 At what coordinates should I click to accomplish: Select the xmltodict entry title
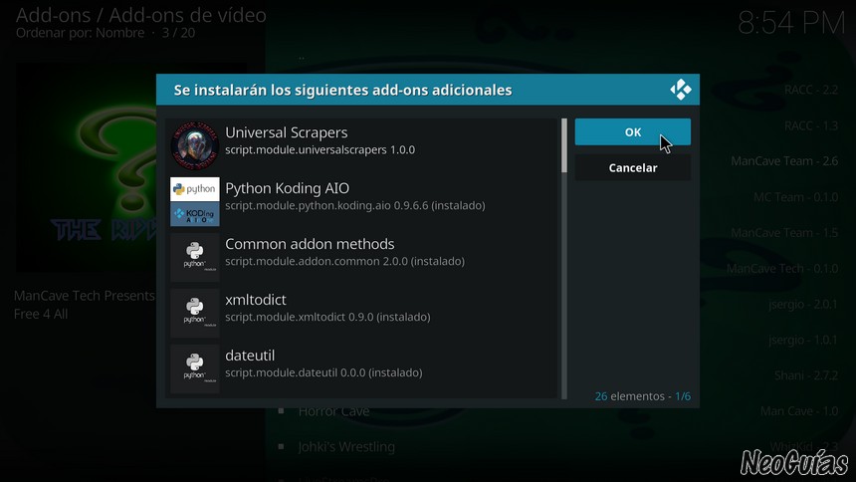click(x=256, y=300)
